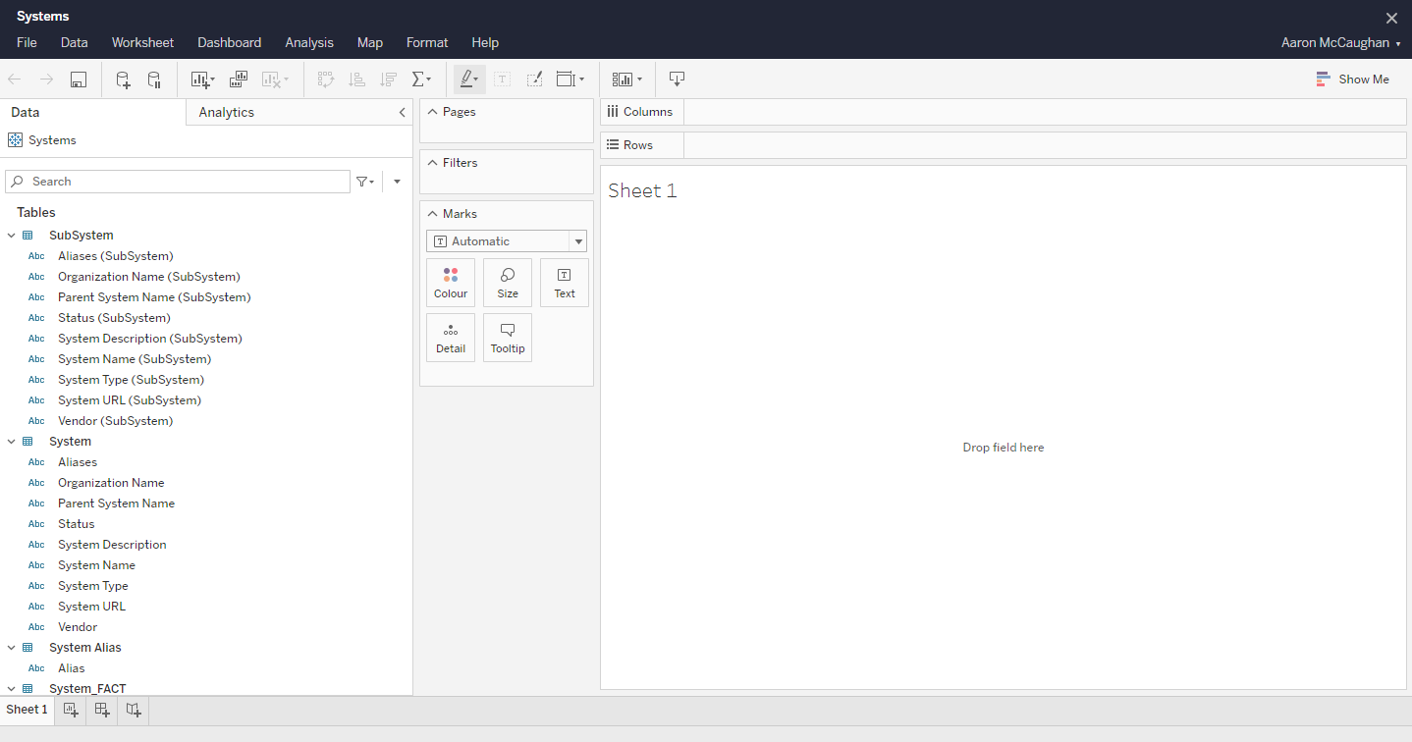This screenshot has height=742, width=1412.
Task: Click the New Worksheet toolbar icon
Action: pyautogui.click(x=201, y=79)
